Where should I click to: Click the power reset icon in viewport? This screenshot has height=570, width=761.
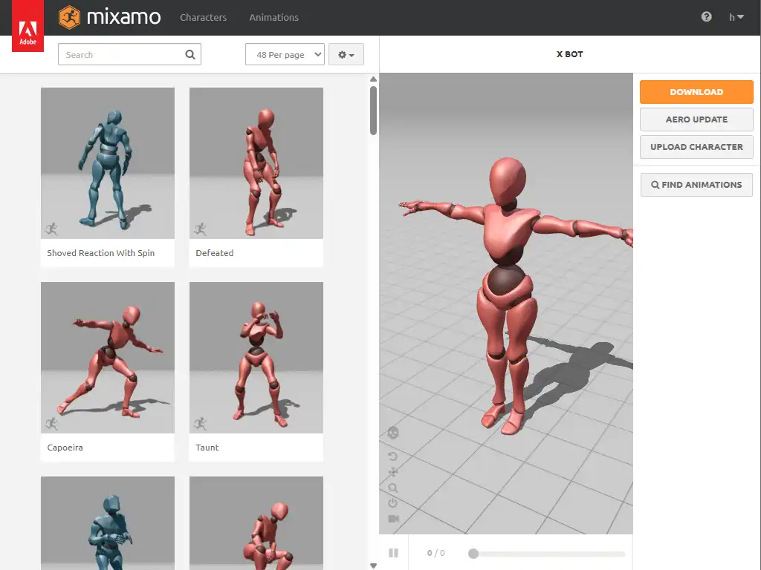coord(393,502)
